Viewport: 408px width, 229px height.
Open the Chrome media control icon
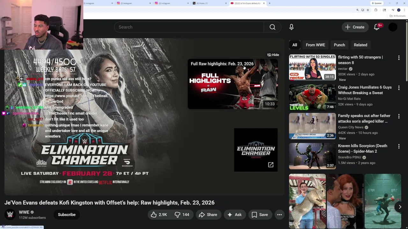tap(393, 10)
